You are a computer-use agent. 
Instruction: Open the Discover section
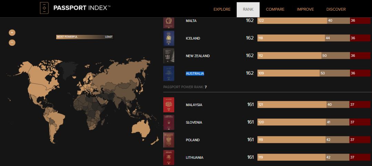click(336, 10)
